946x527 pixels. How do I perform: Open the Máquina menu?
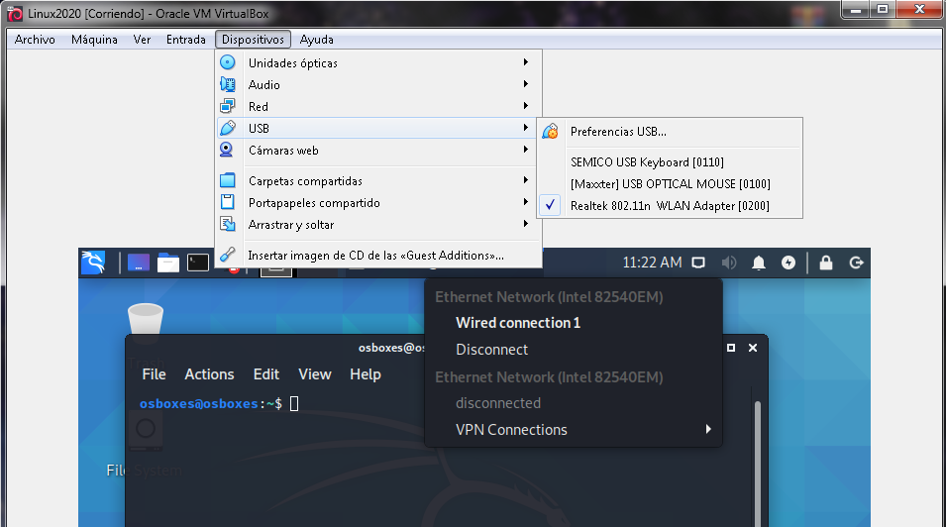(94, 40)
